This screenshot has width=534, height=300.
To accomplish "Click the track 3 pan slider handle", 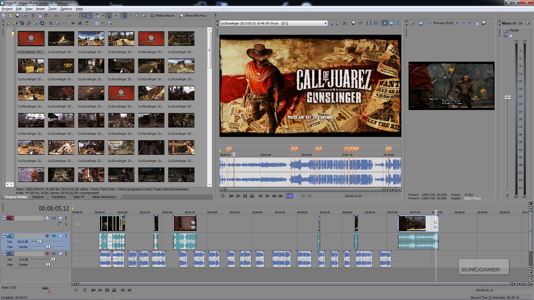I will click(48, 265).
